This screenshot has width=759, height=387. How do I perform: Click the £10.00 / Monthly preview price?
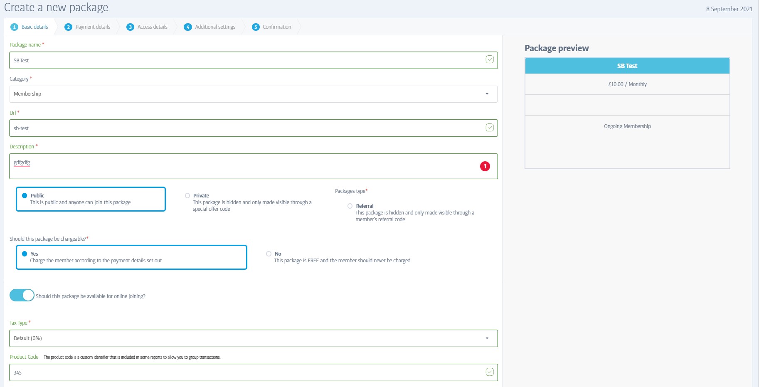[627, 84]
